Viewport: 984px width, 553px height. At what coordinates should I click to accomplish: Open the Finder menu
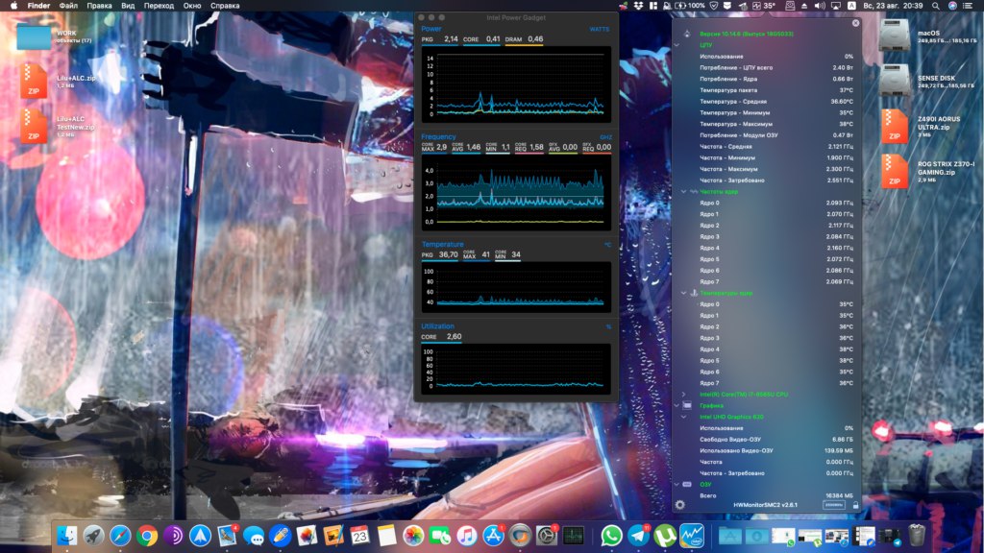(x=38, y=6)
